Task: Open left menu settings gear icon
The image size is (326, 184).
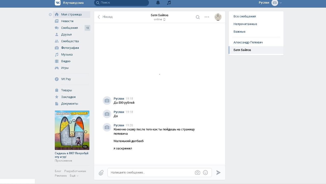Action: [x=50, y=15]
